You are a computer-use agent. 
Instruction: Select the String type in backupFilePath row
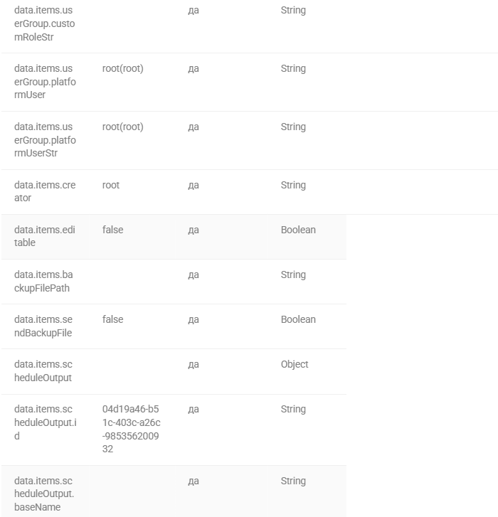tap(293, 275)
